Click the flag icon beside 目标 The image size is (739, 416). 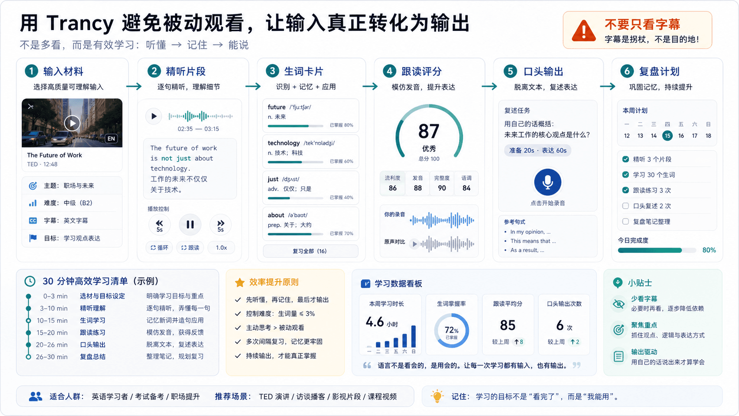pyautogui.click(x=33, y=238)
